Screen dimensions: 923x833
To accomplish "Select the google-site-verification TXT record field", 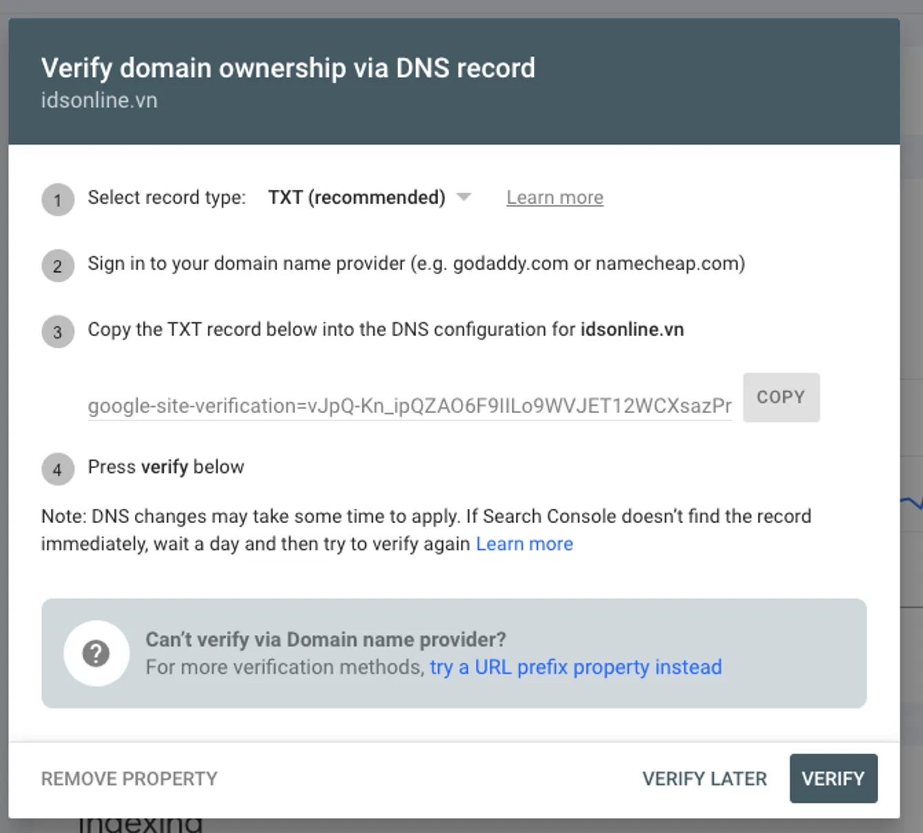I will [x=410, y=405].
